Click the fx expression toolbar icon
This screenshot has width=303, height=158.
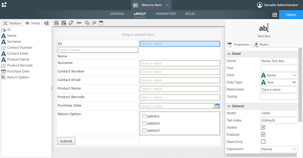tap(94, 23)
